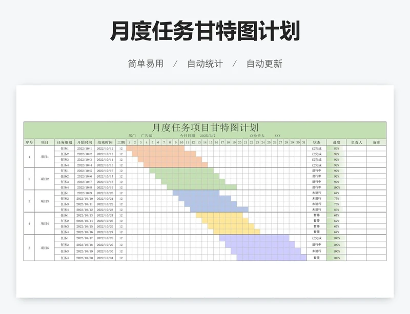Screen dimensions: 410x314
Task: Click the green Gantt bar of the 2022/10/5 row
Action: click(181, 171)
